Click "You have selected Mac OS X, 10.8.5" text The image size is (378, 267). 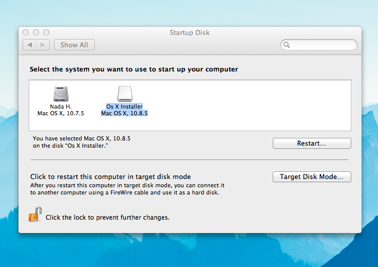82,138
